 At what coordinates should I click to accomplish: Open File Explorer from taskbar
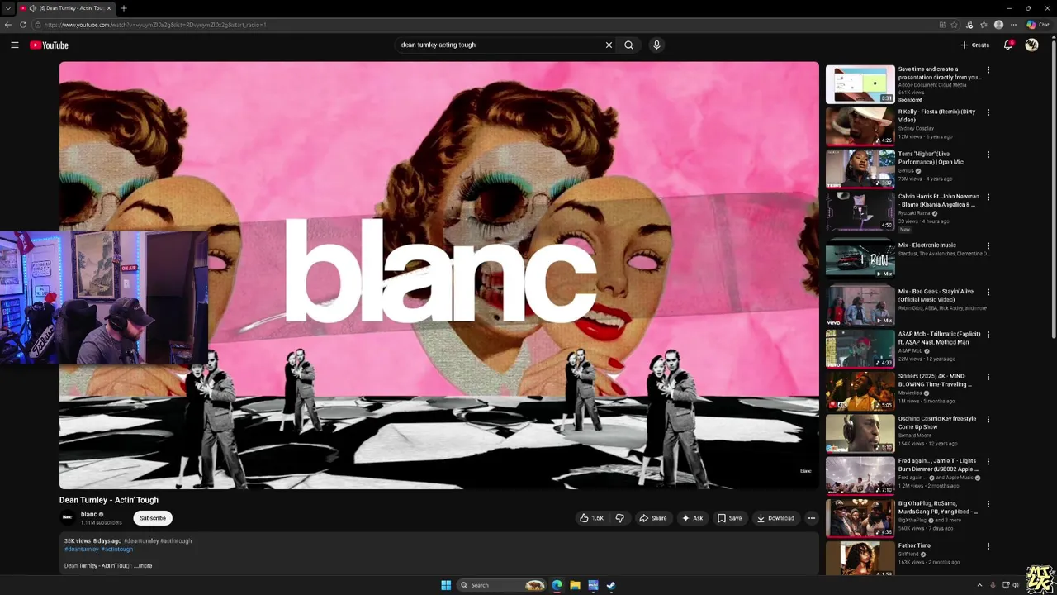575,585
